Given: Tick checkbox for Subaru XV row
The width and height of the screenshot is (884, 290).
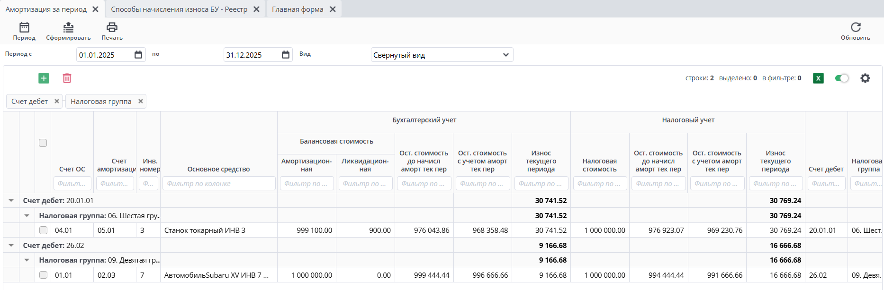Looking at the screenshot, I should tap(43, 275).
